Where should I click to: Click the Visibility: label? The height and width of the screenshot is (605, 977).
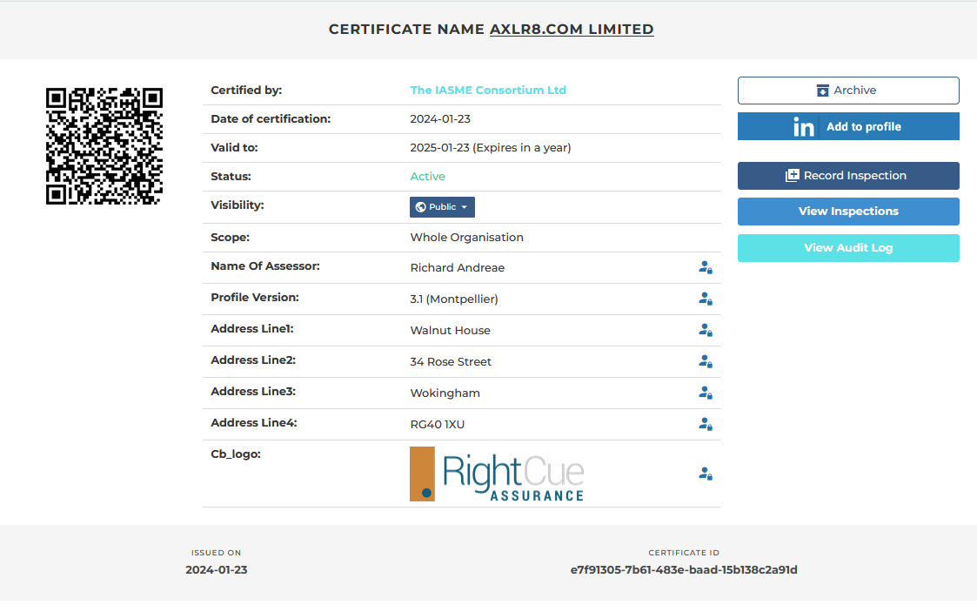(238, 205)
